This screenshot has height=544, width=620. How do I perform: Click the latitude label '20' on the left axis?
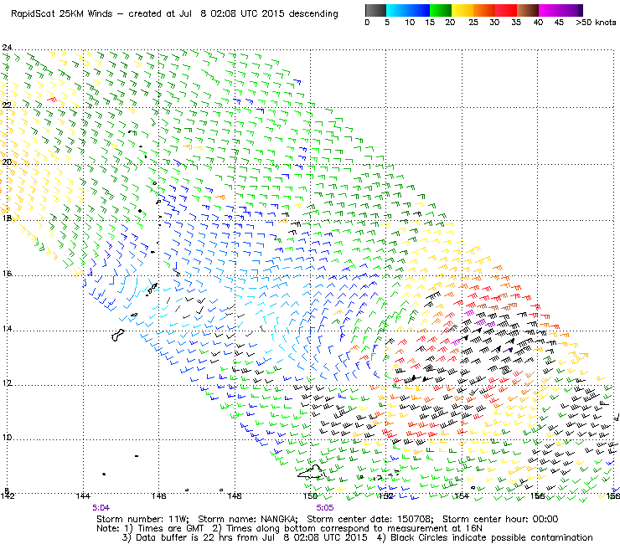point(7,162)
